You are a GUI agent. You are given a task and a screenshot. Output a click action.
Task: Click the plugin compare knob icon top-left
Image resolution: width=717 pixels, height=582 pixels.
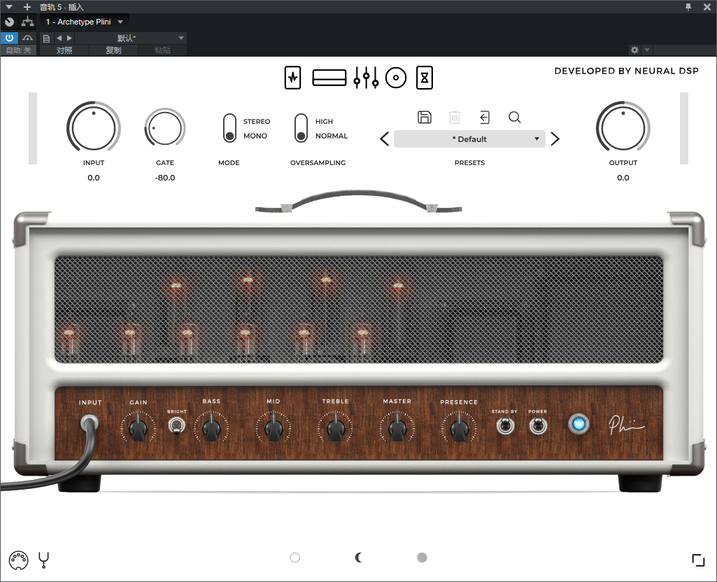pos(9,22)
